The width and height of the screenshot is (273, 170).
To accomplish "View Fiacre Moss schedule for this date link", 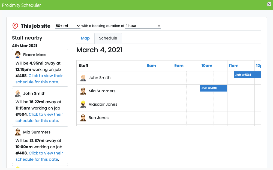I will coord(39,79).
